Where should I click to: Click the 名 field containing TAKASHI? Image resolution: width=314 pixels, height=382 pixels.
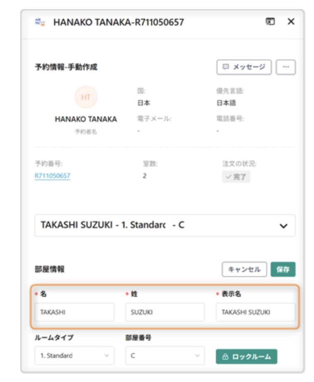pos(75,312)
